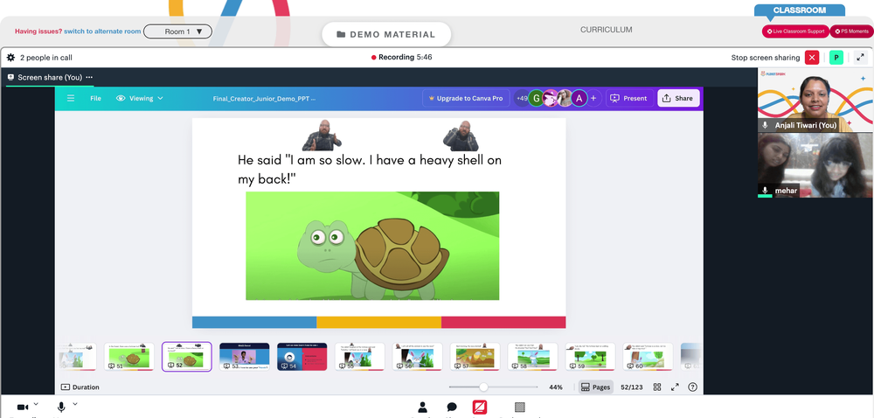Expand the Viewing mode dropdown
The image size is (874, 418).
pos(140,98)
